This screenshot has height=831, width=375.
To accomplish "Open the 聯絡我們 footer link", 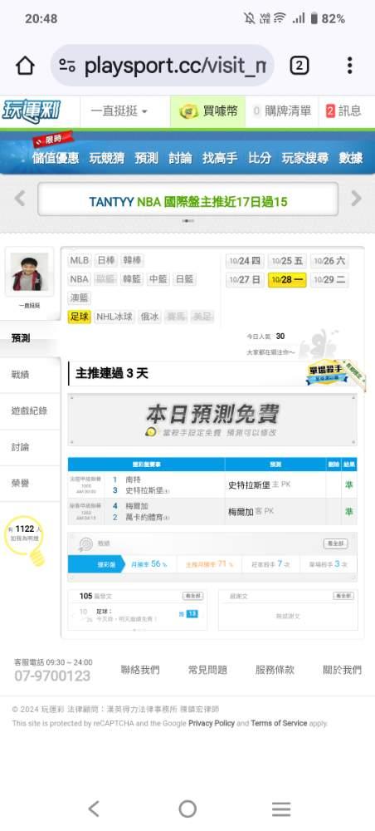I will coord(140,670).
